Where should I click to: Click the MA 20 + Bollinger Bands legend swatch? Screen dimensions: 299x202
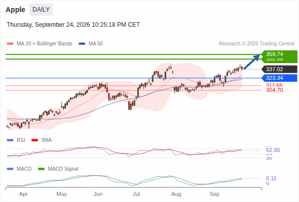pyautogui.click(x=10, y=44)
